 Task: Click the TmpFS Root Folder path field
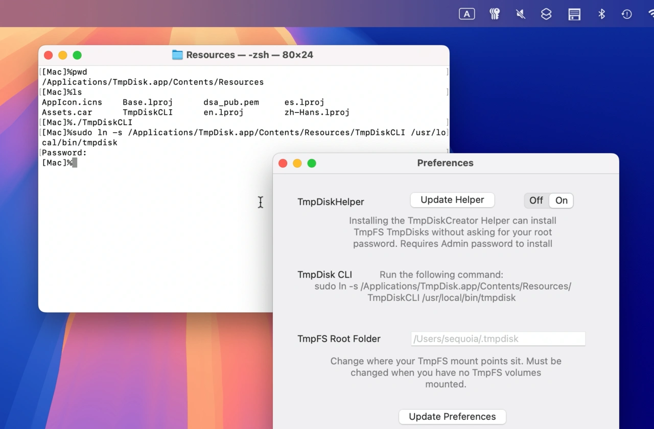[x=498, y=339]
